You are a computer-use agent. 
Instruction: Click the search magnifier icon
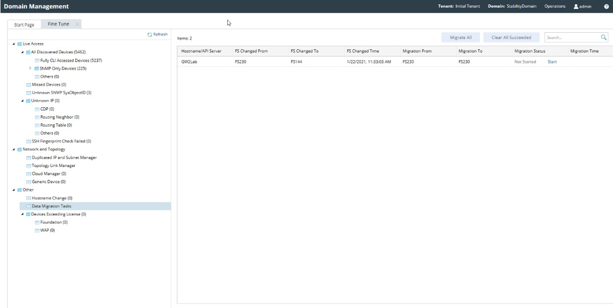(x=604, y=37)
